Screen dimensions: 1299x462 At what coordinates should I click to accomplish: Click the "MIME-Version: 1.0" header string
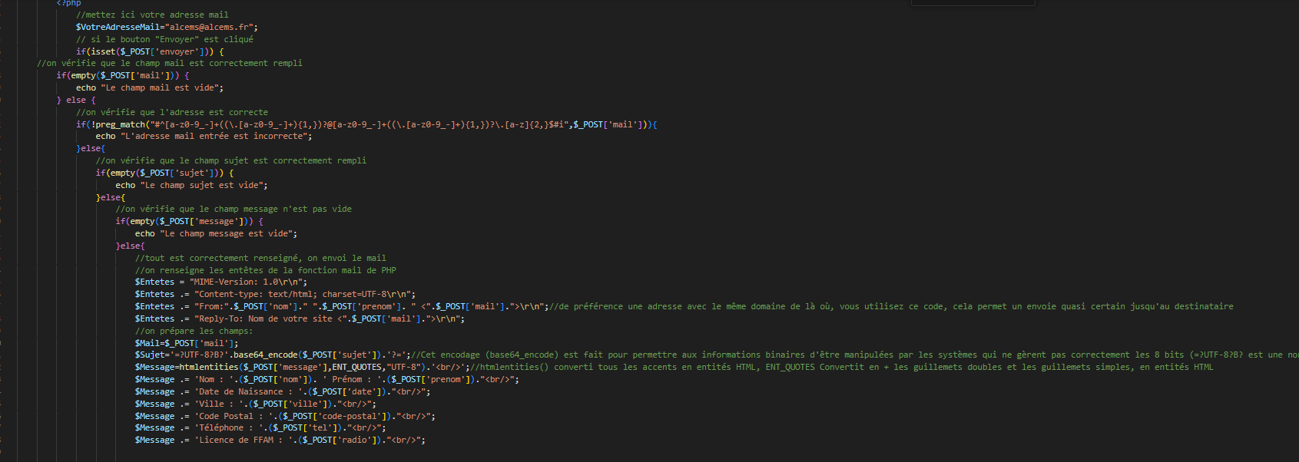click(x=248, y=282)
